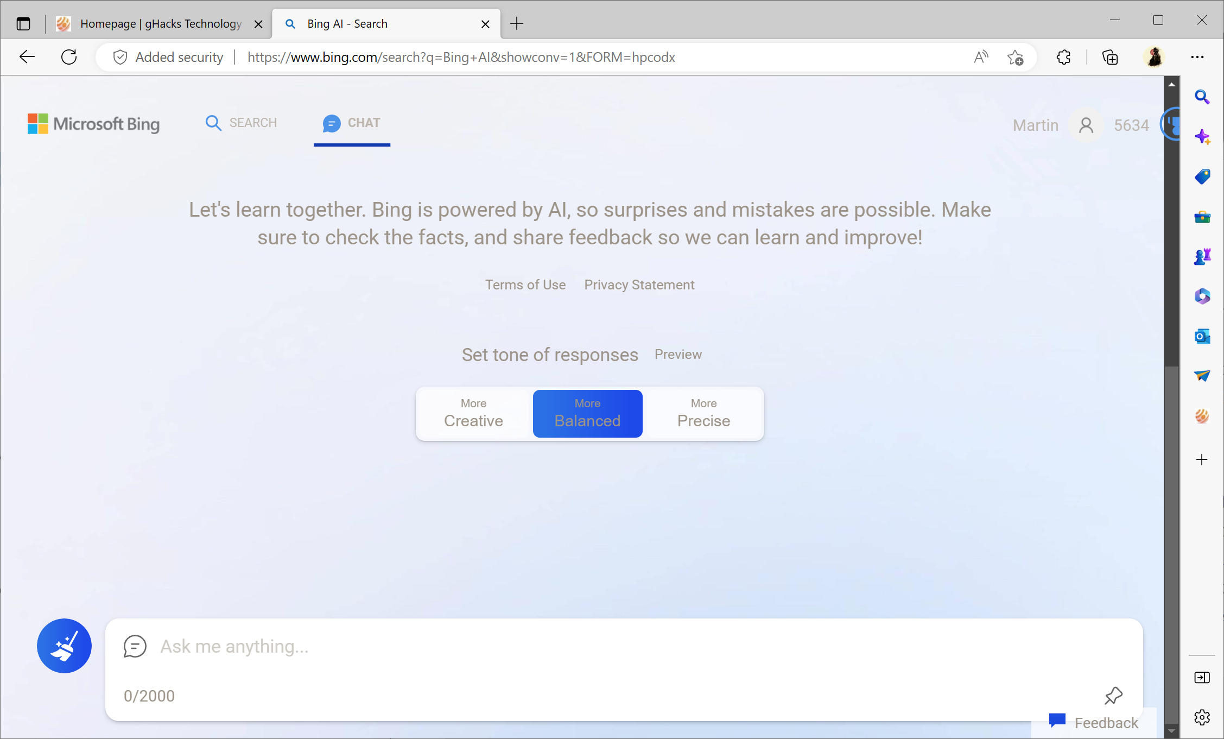Open the sidebar Drop paper plane icon
Screen dimensions: 1224x739
click(x=1202, y=376)
